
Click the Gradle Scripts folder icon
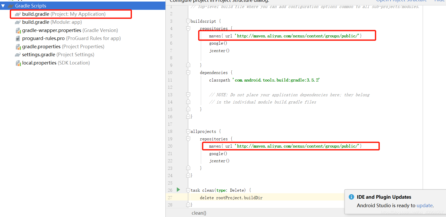pyautogui.click(x=11, y=6)
